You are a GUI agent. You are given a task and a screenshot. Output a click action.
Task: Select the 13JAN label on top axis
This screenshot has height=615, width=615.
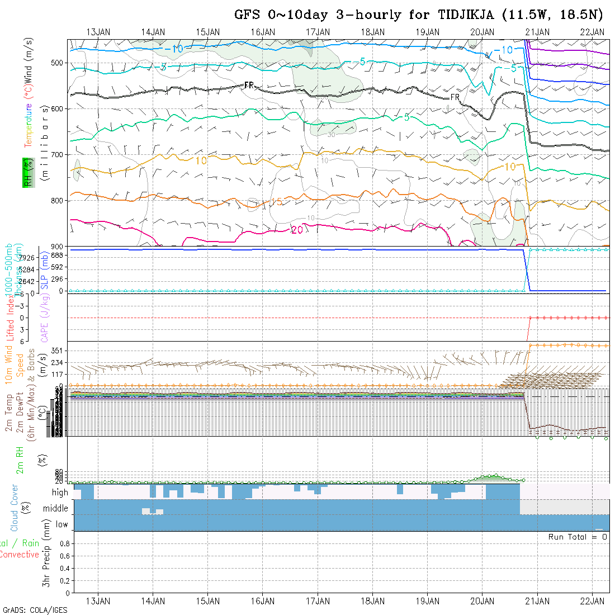(98, 32)
